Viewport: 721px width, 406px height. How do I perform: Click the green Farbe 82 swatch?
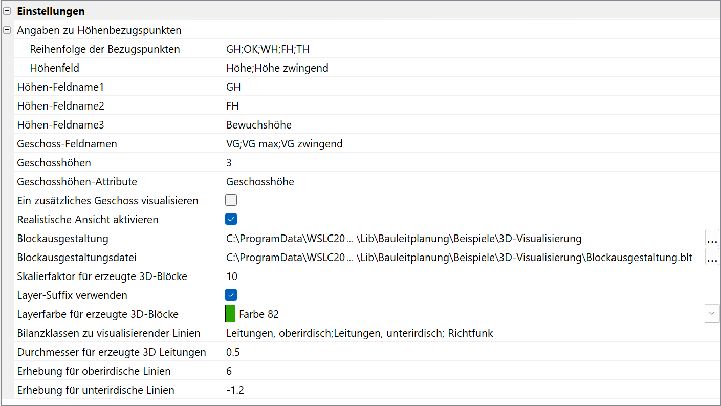230,314
